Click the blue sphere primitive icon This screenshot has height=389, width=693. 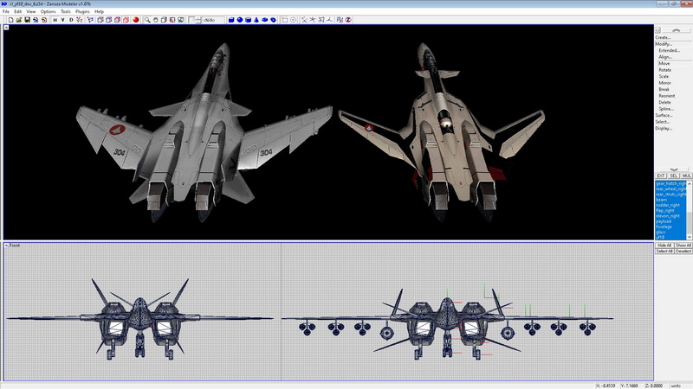coord(240,19)
